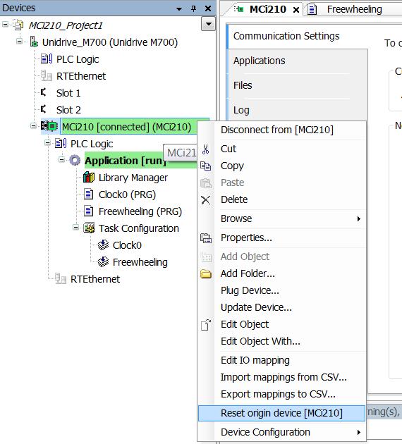Click the Freewheeling (PRG) document icon
This screenshot has width=402, height=444.
(89, 211)
